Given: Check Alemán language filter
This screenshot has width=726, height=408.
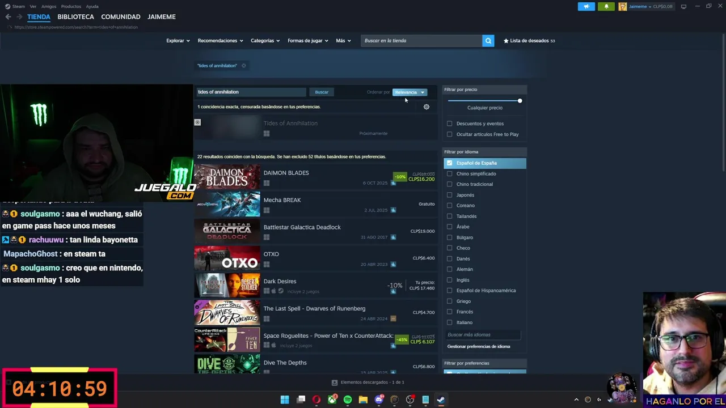Looking at the screenshot, I should click(x=450, y=269).
